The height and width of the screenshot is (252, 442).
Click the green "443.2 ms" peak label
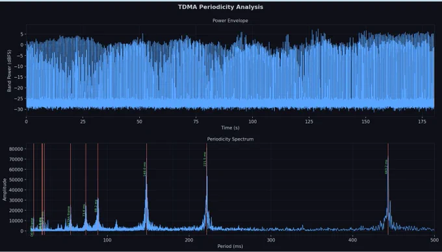(x=386, y=167)
